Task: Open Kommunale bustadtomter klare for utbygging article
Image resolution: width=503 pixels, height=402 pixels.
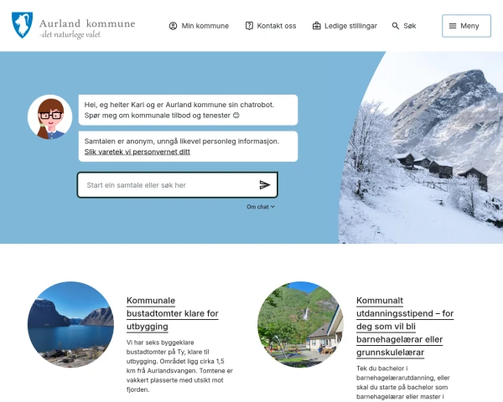Action: (x=172, y=313)
